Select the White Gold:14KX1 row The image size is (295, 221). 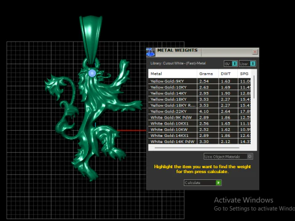tap(199, 136)
